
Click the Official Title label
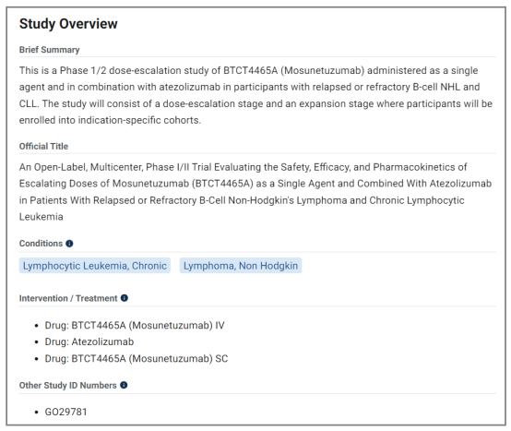tap(43, 146)
